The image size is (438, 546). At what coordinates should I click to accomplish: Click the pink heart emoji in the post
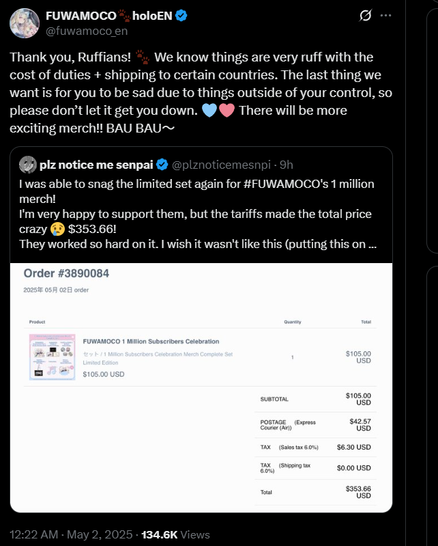(227, 110)
